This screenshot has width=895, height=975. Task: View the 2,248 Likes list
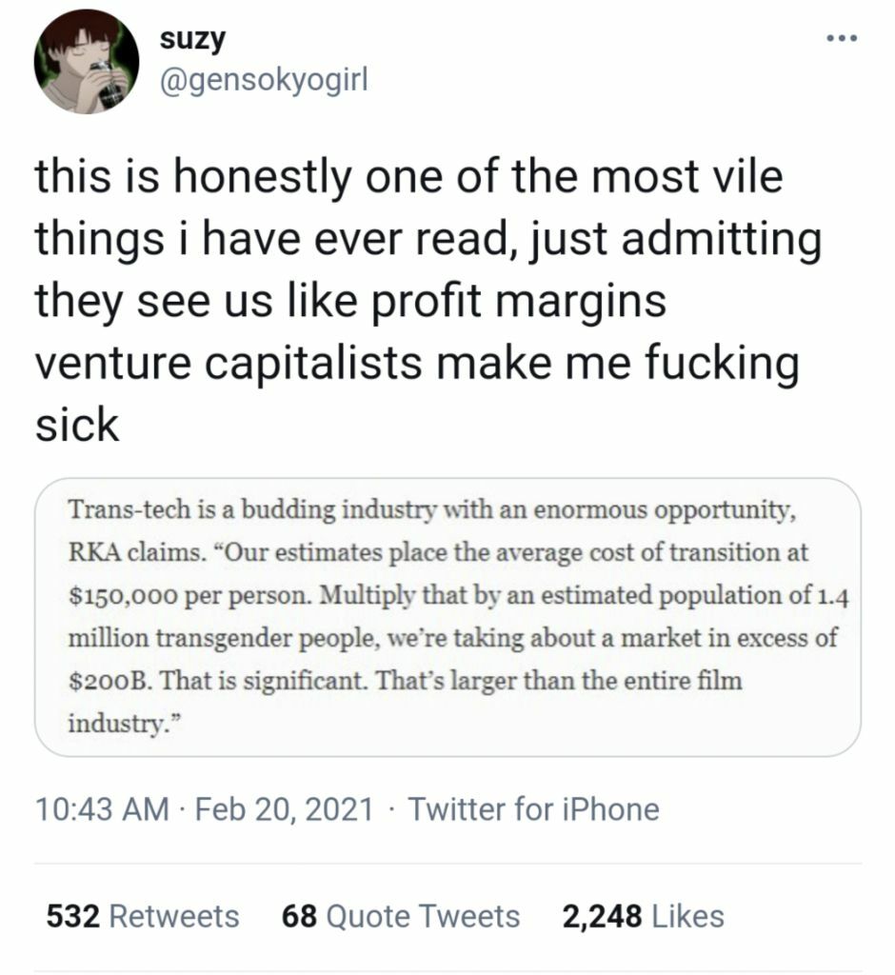[x=643, y=917]
